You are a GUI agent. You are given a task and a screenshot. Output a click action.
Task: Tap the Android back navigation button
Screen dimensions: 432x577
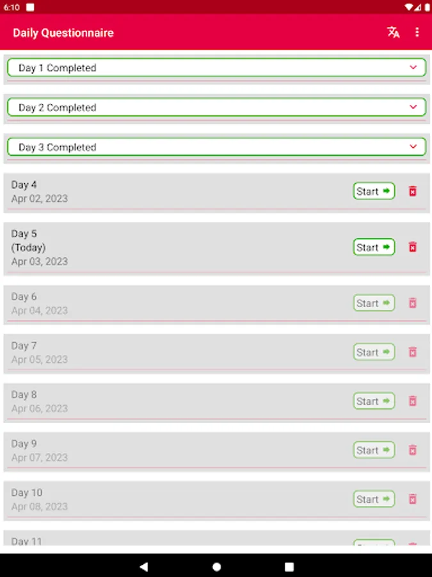click(143, 566)
